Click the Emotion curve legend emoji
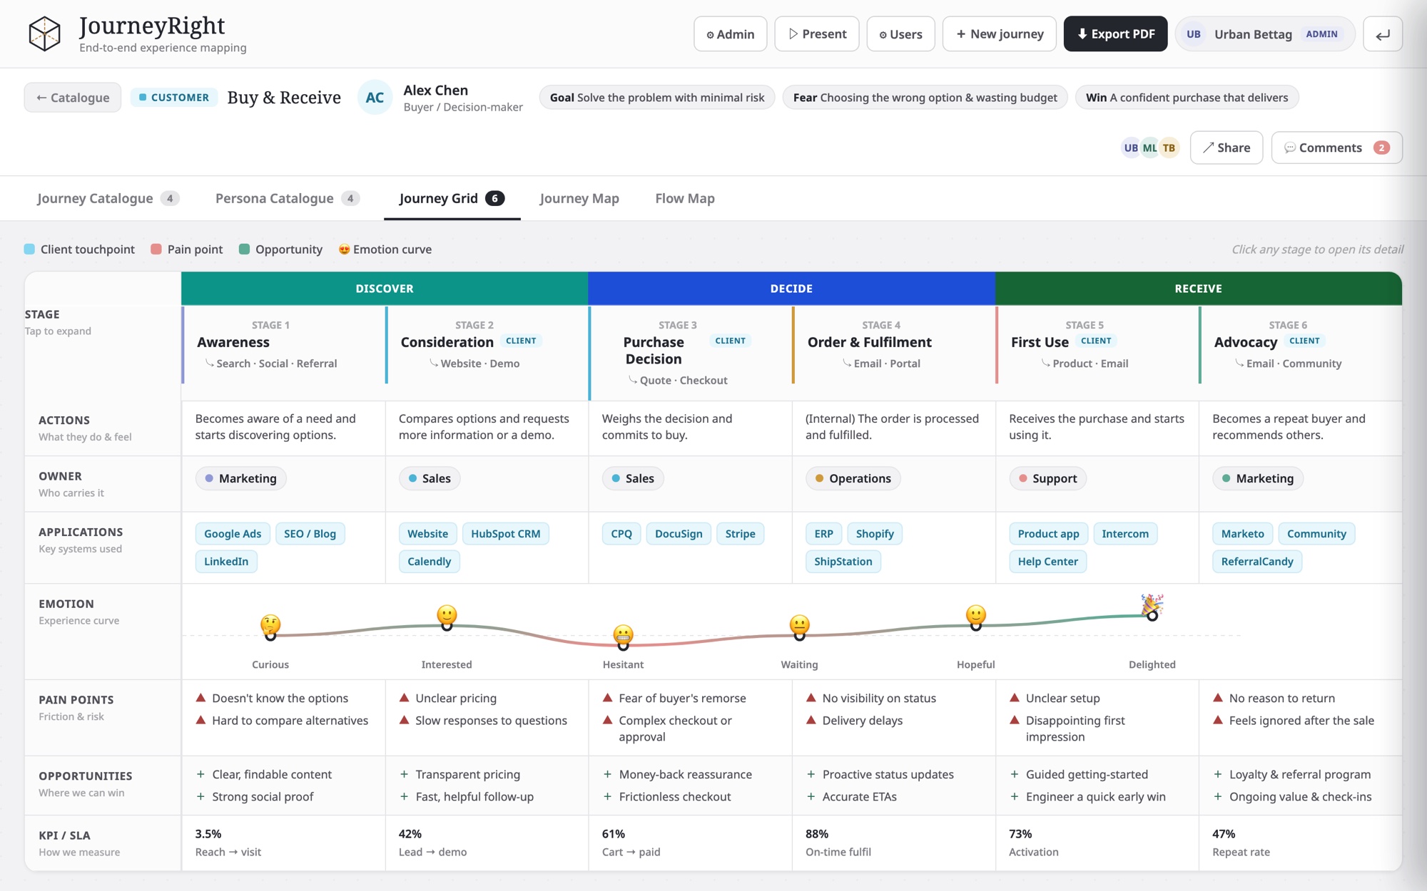 click(344, 249)
